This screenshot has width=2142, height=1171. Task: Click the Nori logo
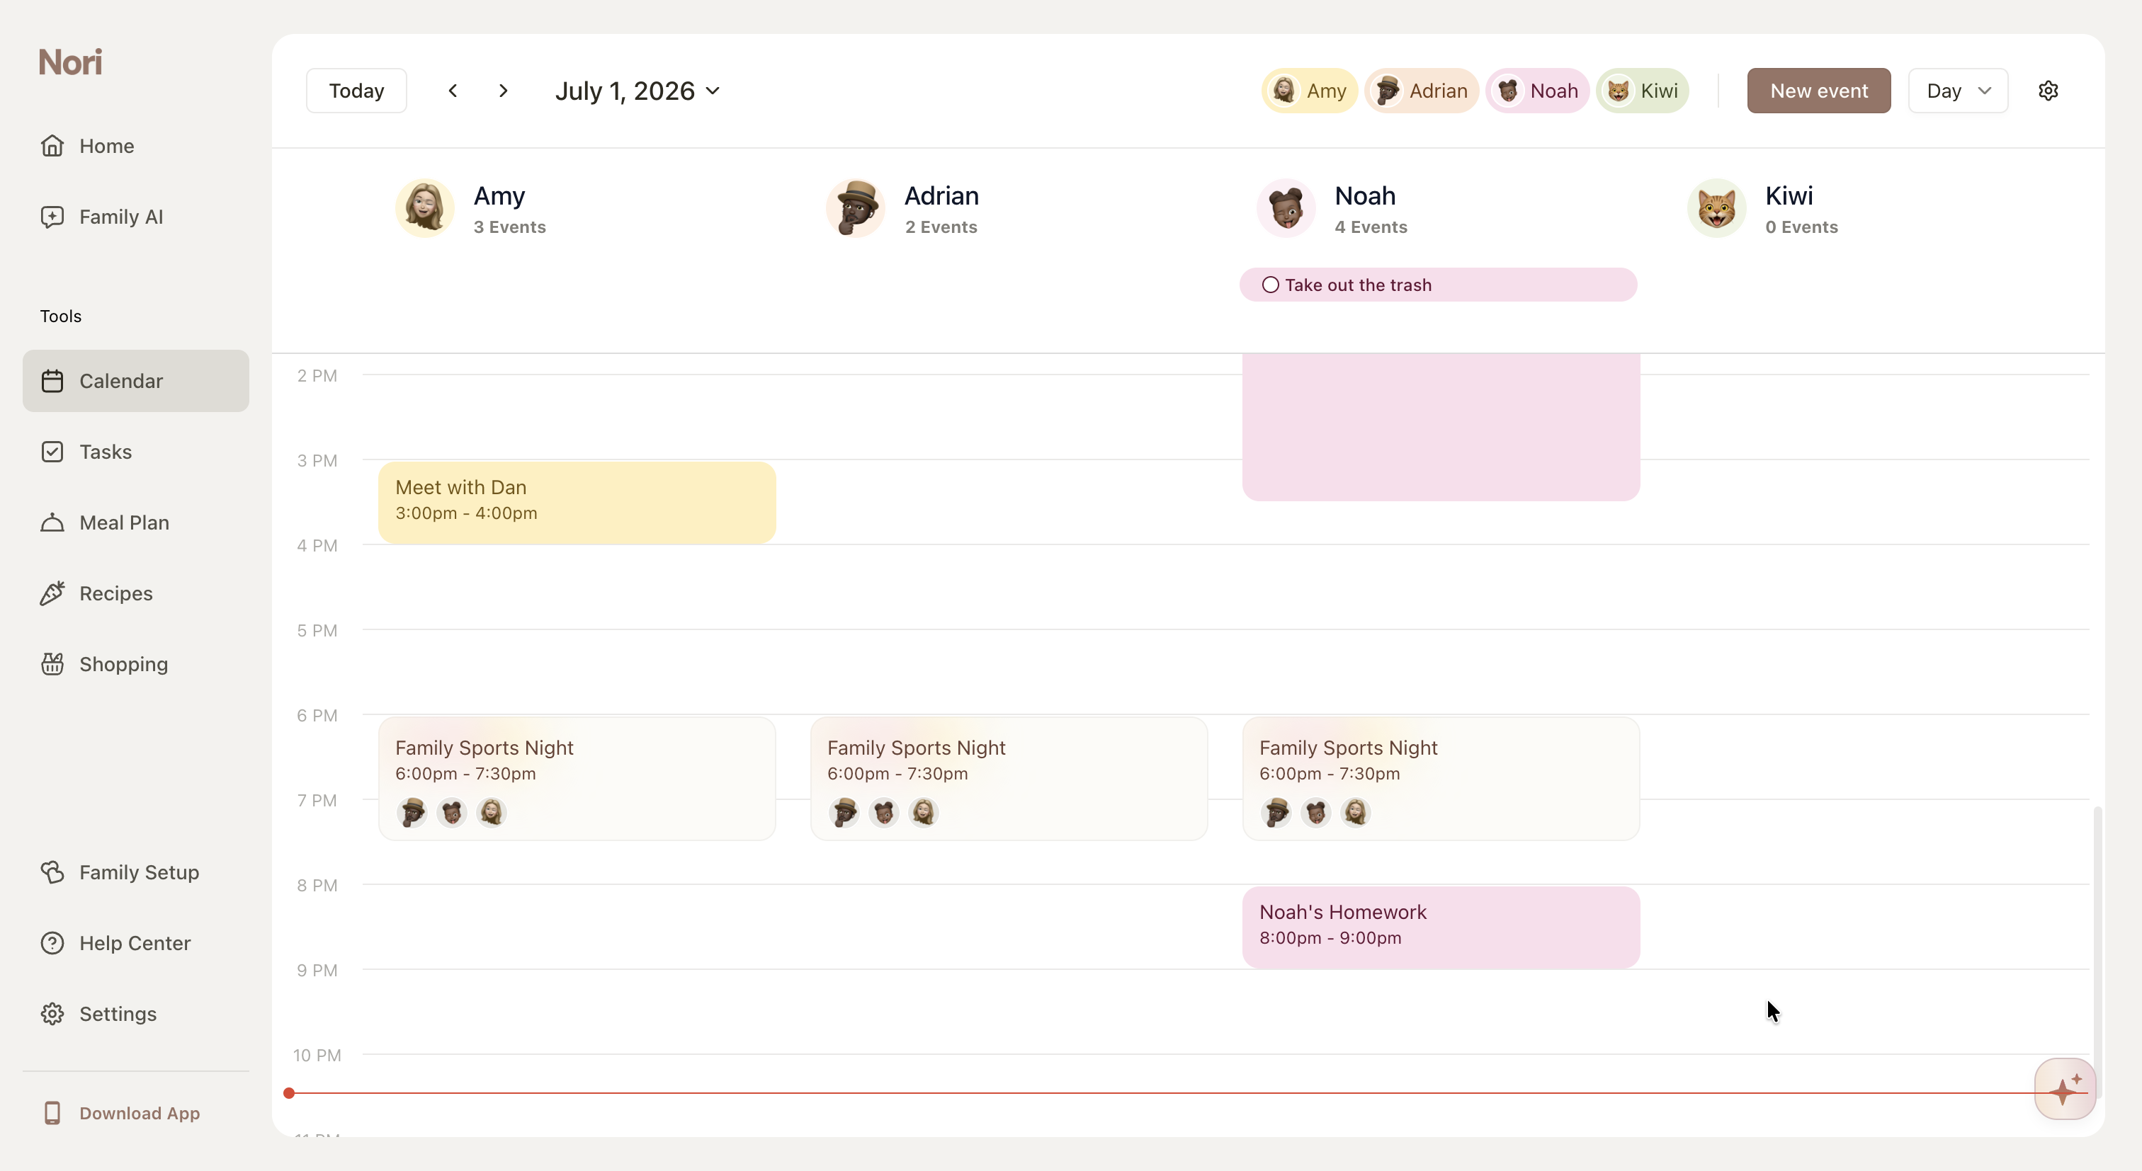[71, 62]
